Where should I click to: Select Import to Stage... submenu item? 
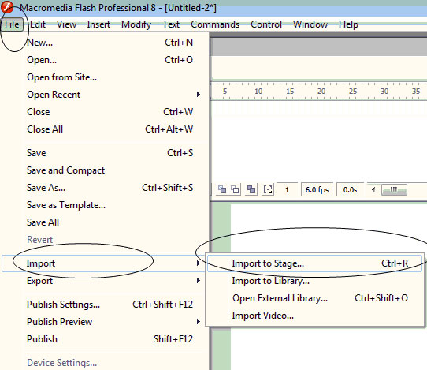(x=314, y=263)
